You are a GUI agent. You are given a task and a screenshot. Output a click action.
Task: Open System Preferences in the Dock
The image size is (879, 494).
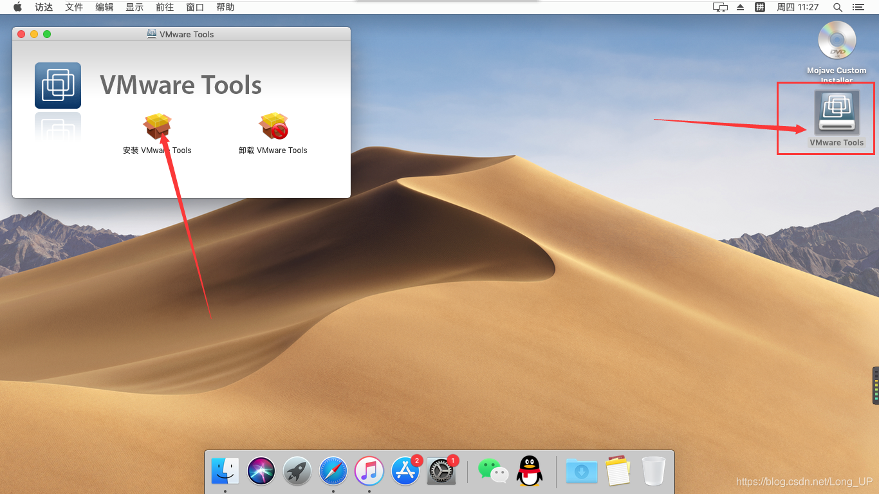point(441,471)
